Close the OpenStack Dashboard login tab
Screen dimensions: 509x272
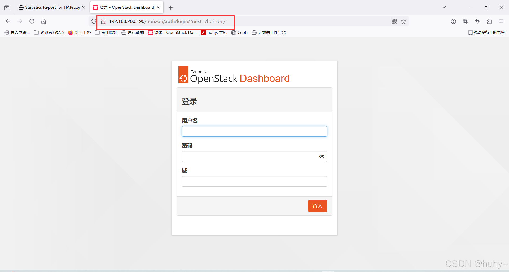point(158,7)
